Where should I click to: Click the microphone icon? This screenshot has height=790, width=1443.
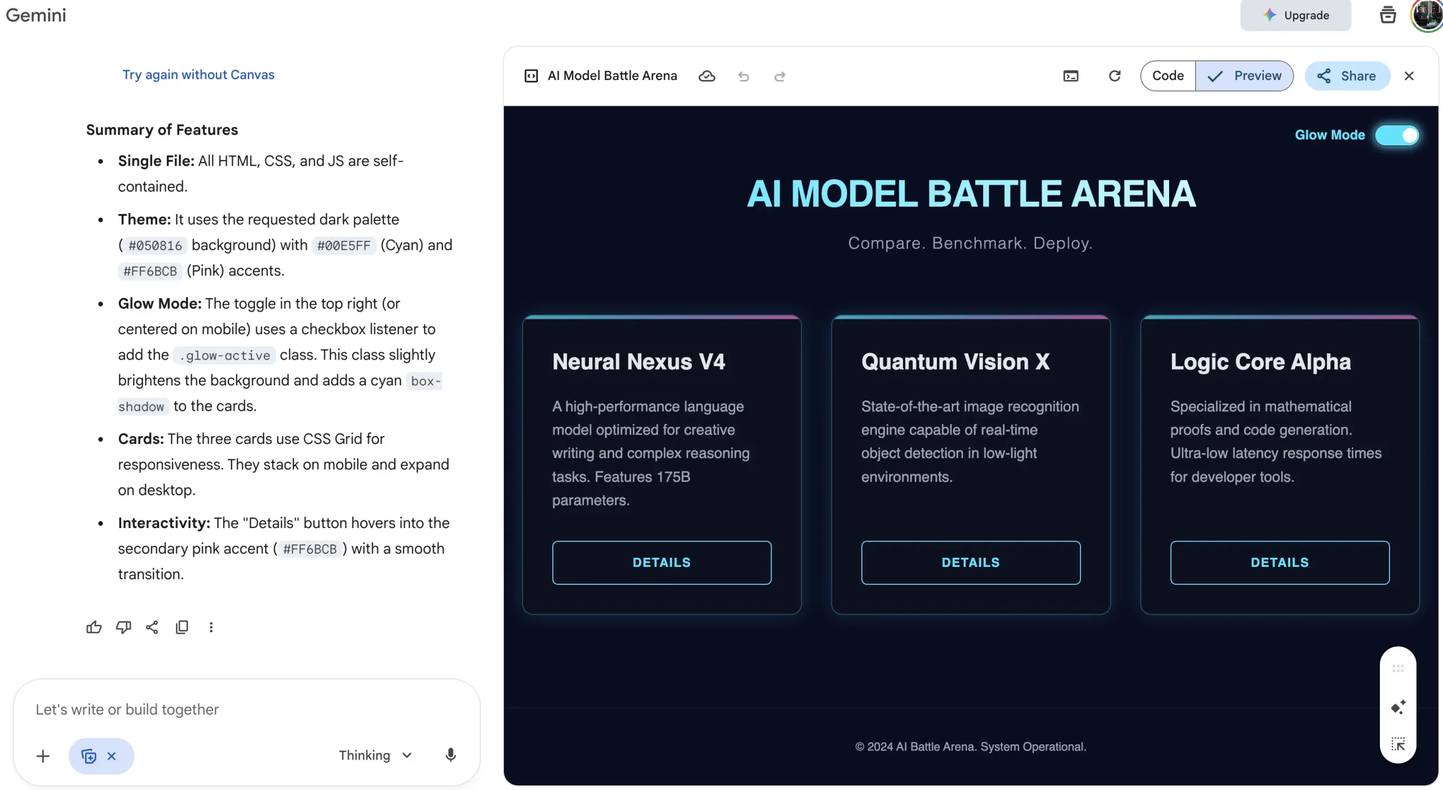click(450, 755)
